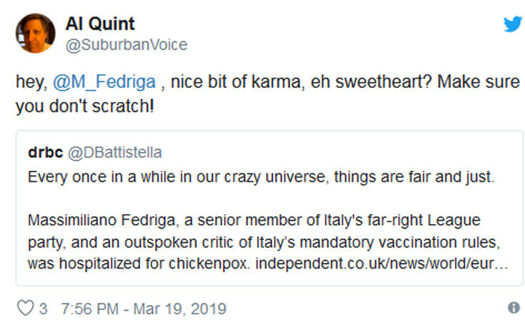
Task: Click 'hey,' at the start of the tweet
Action: (31, 82)
